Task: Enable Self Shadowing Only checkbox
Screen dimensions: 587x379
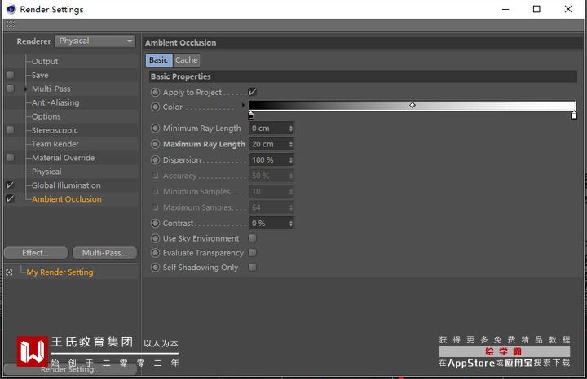Action: pos(252,267)
